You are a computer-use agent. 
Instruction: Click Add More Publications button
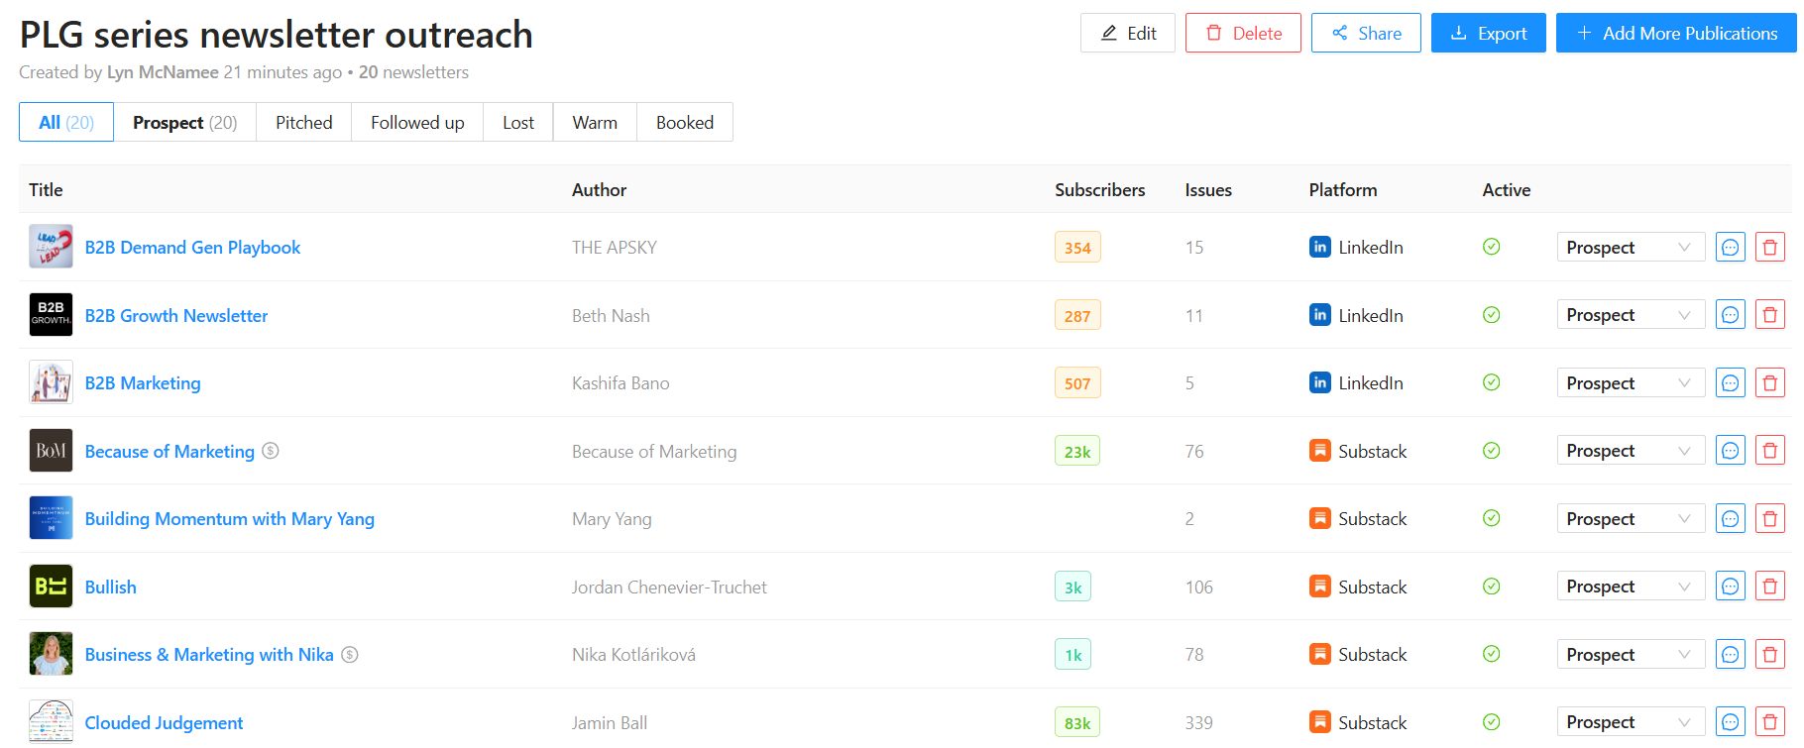tap(1676, 33)
